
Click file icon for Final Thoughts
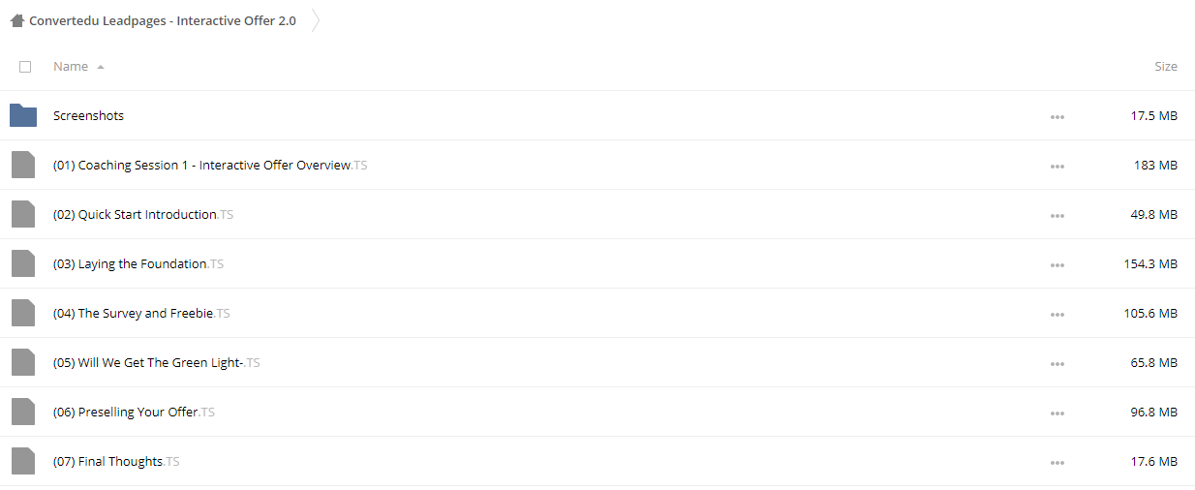[x=23, y=461]
